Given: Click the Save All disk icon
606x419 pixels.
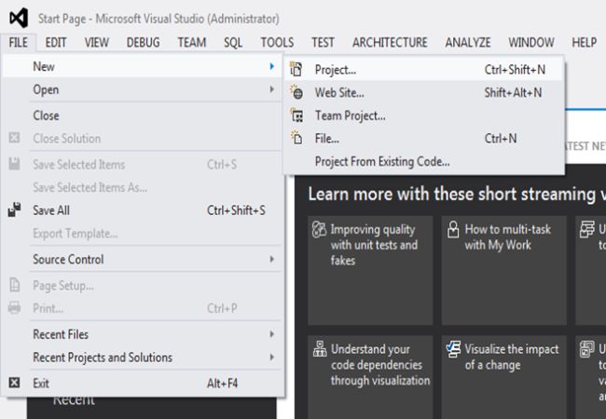Looking at the screenshot, I should pos(14,210).
